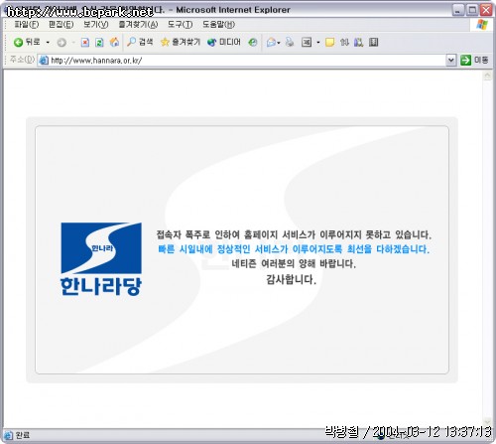The height and width of the screenshot is (444, 496).
Task: Click the up-down arrows toolbar icon
Action: pyautogui.click(x=344, y=42)
